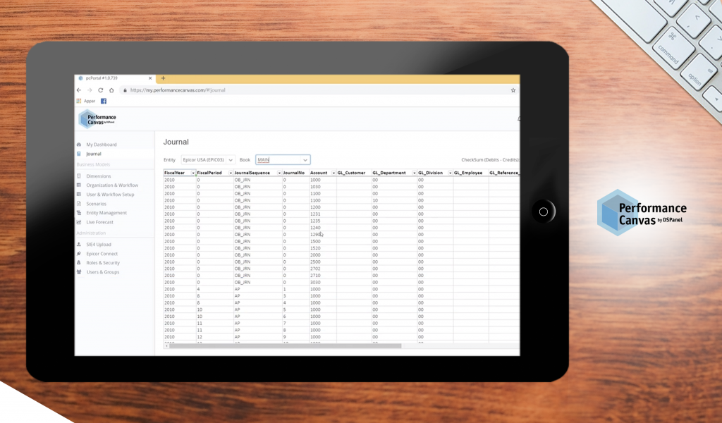Select Journal in the navigation menu
Image resolution: width=722 pixels, height=423 pixels.
pyautogui.click(x=92, y=153)
